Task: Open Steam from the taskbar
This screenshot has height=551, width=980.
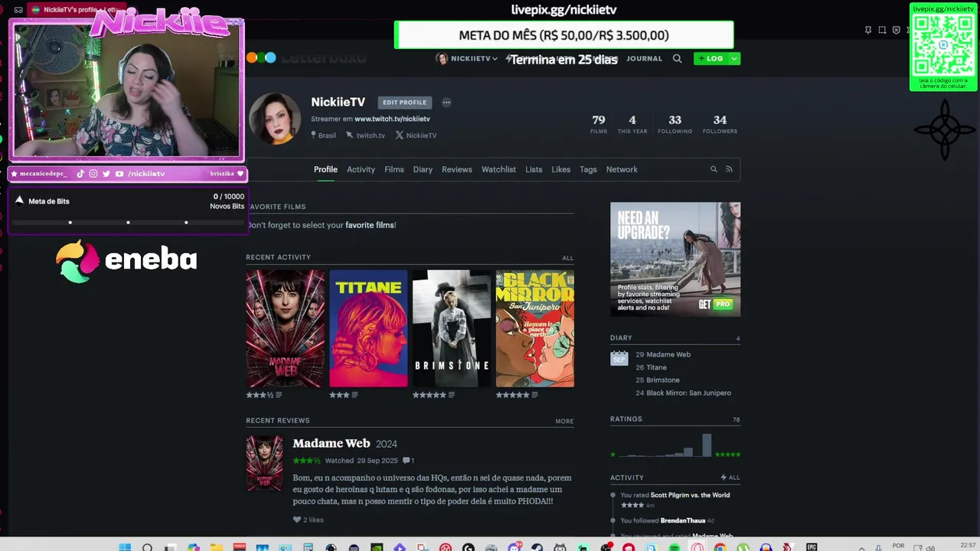Action: coord(537,547)
